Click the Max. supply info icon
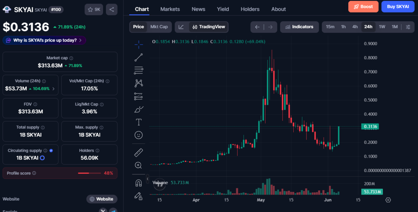Screen dimensions: 418x212 click(x=101, y=127)
